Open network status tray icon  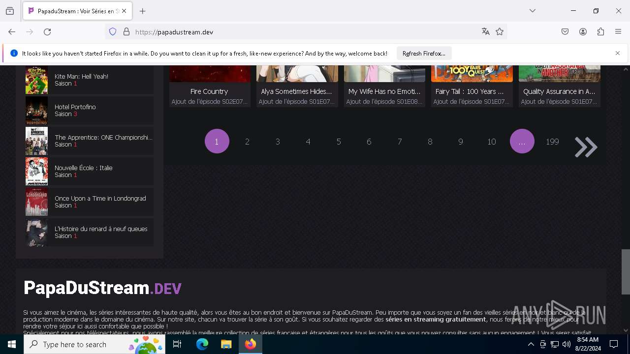pos(555,344)
